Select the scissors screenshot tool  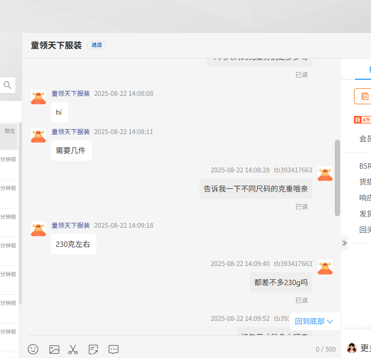pos(73,349)
